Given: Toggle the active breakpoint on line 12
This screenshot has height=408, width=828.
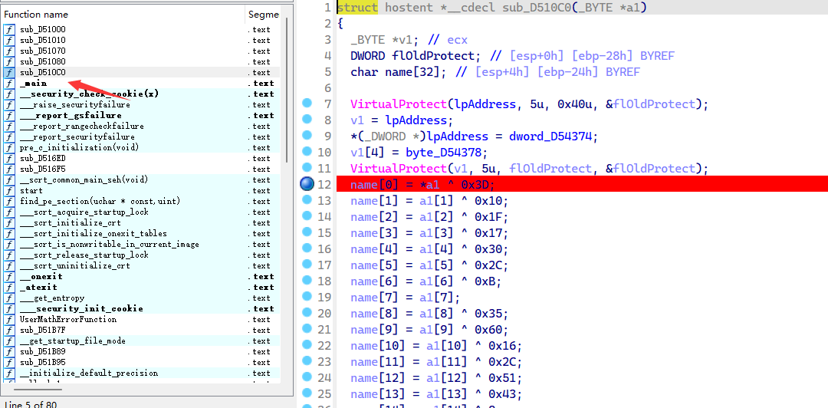Looking at the screenshot, I should (307, 184).
